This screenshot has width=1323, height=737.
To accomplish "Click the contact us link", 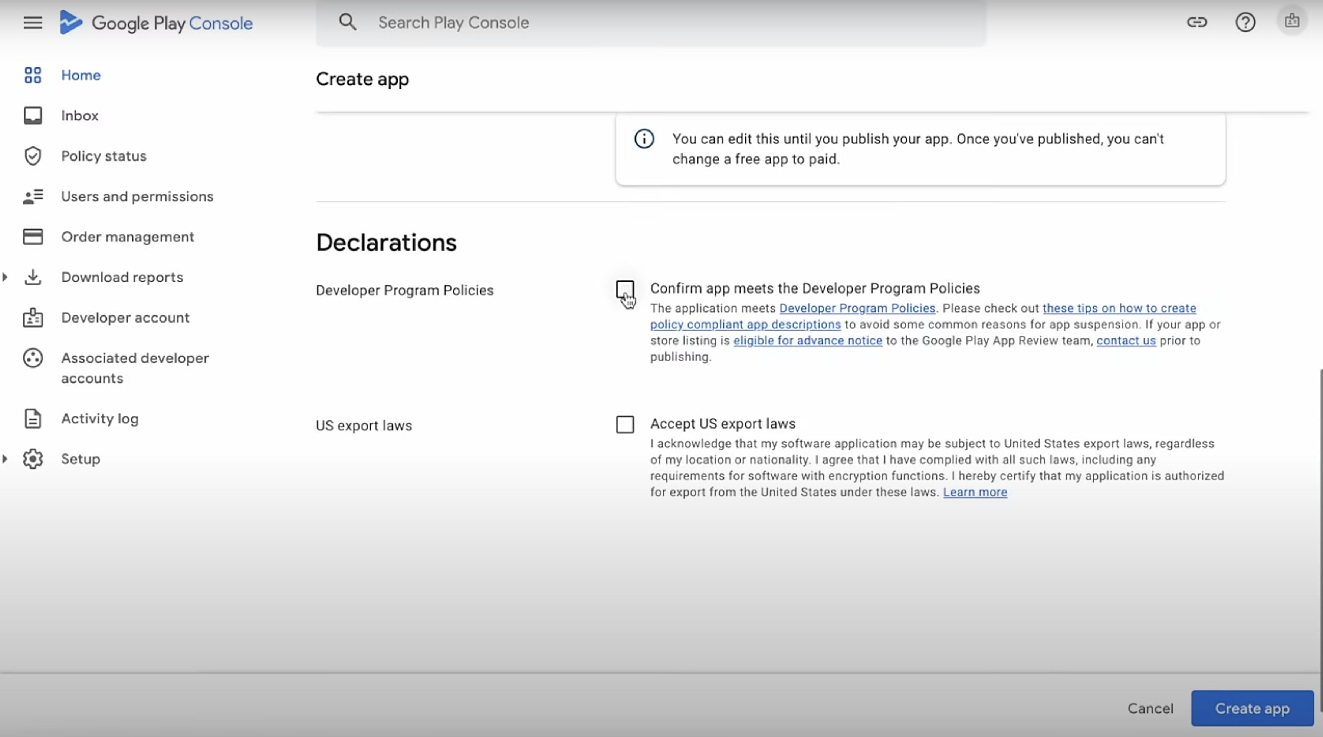I will tap(1126, 341).
